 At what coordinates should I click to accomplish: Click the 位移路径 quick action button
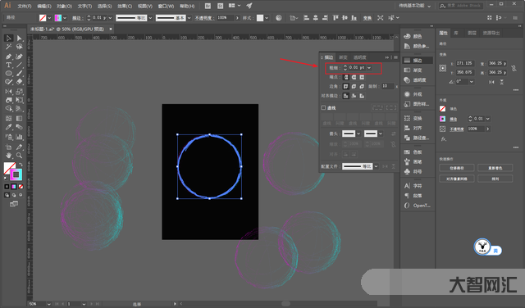coord(457,168)
